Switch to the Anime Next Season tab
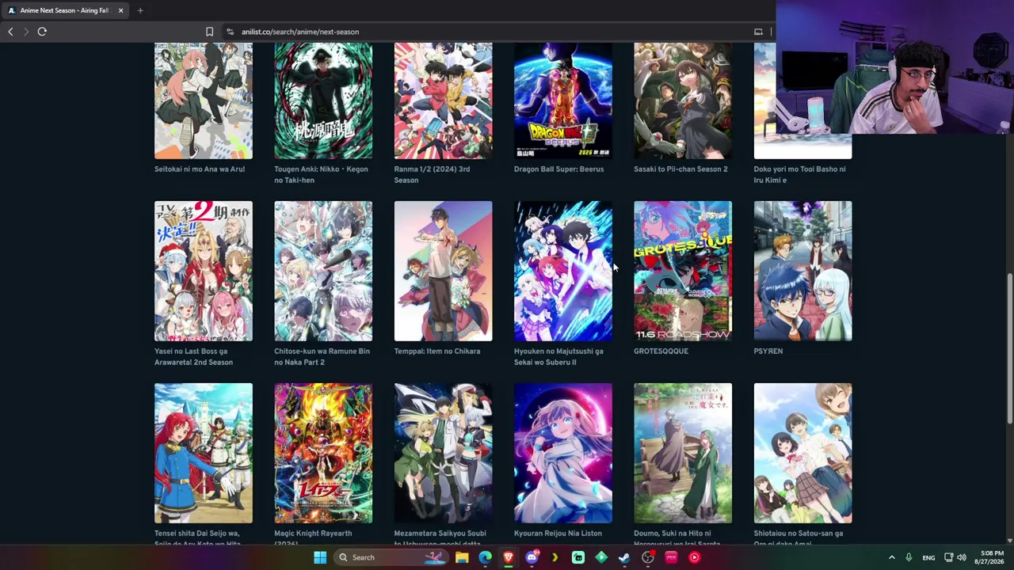The height and width of the screenshot is (570, 1014). click(65, 10)
